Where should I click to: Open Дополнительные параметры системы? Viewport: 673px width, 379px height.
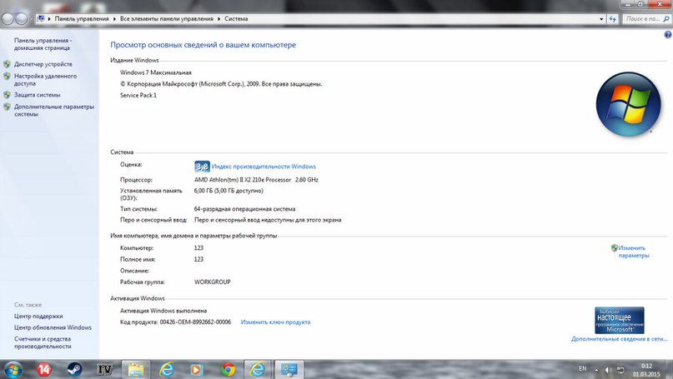click(x=54, y=110)
